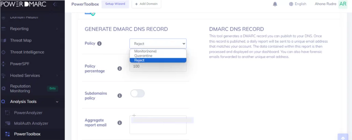Click Threat Intelligence sidebar icon
This screenshot has height=140, width=352.
click(3, 52)
